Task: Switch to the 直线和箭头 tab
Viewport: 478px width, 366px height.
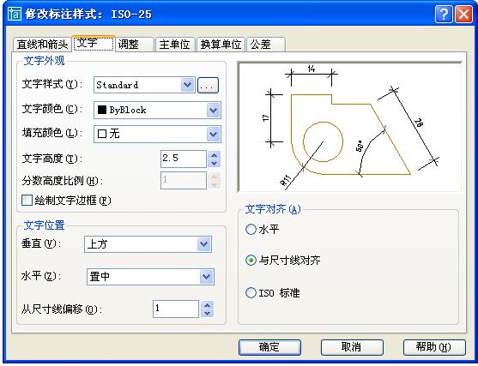Action: click(x=42, y=45)
